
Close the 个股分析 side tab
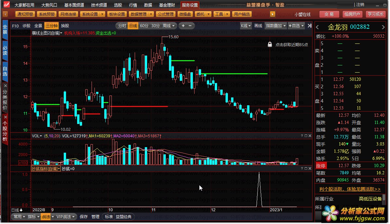(5, 117)
